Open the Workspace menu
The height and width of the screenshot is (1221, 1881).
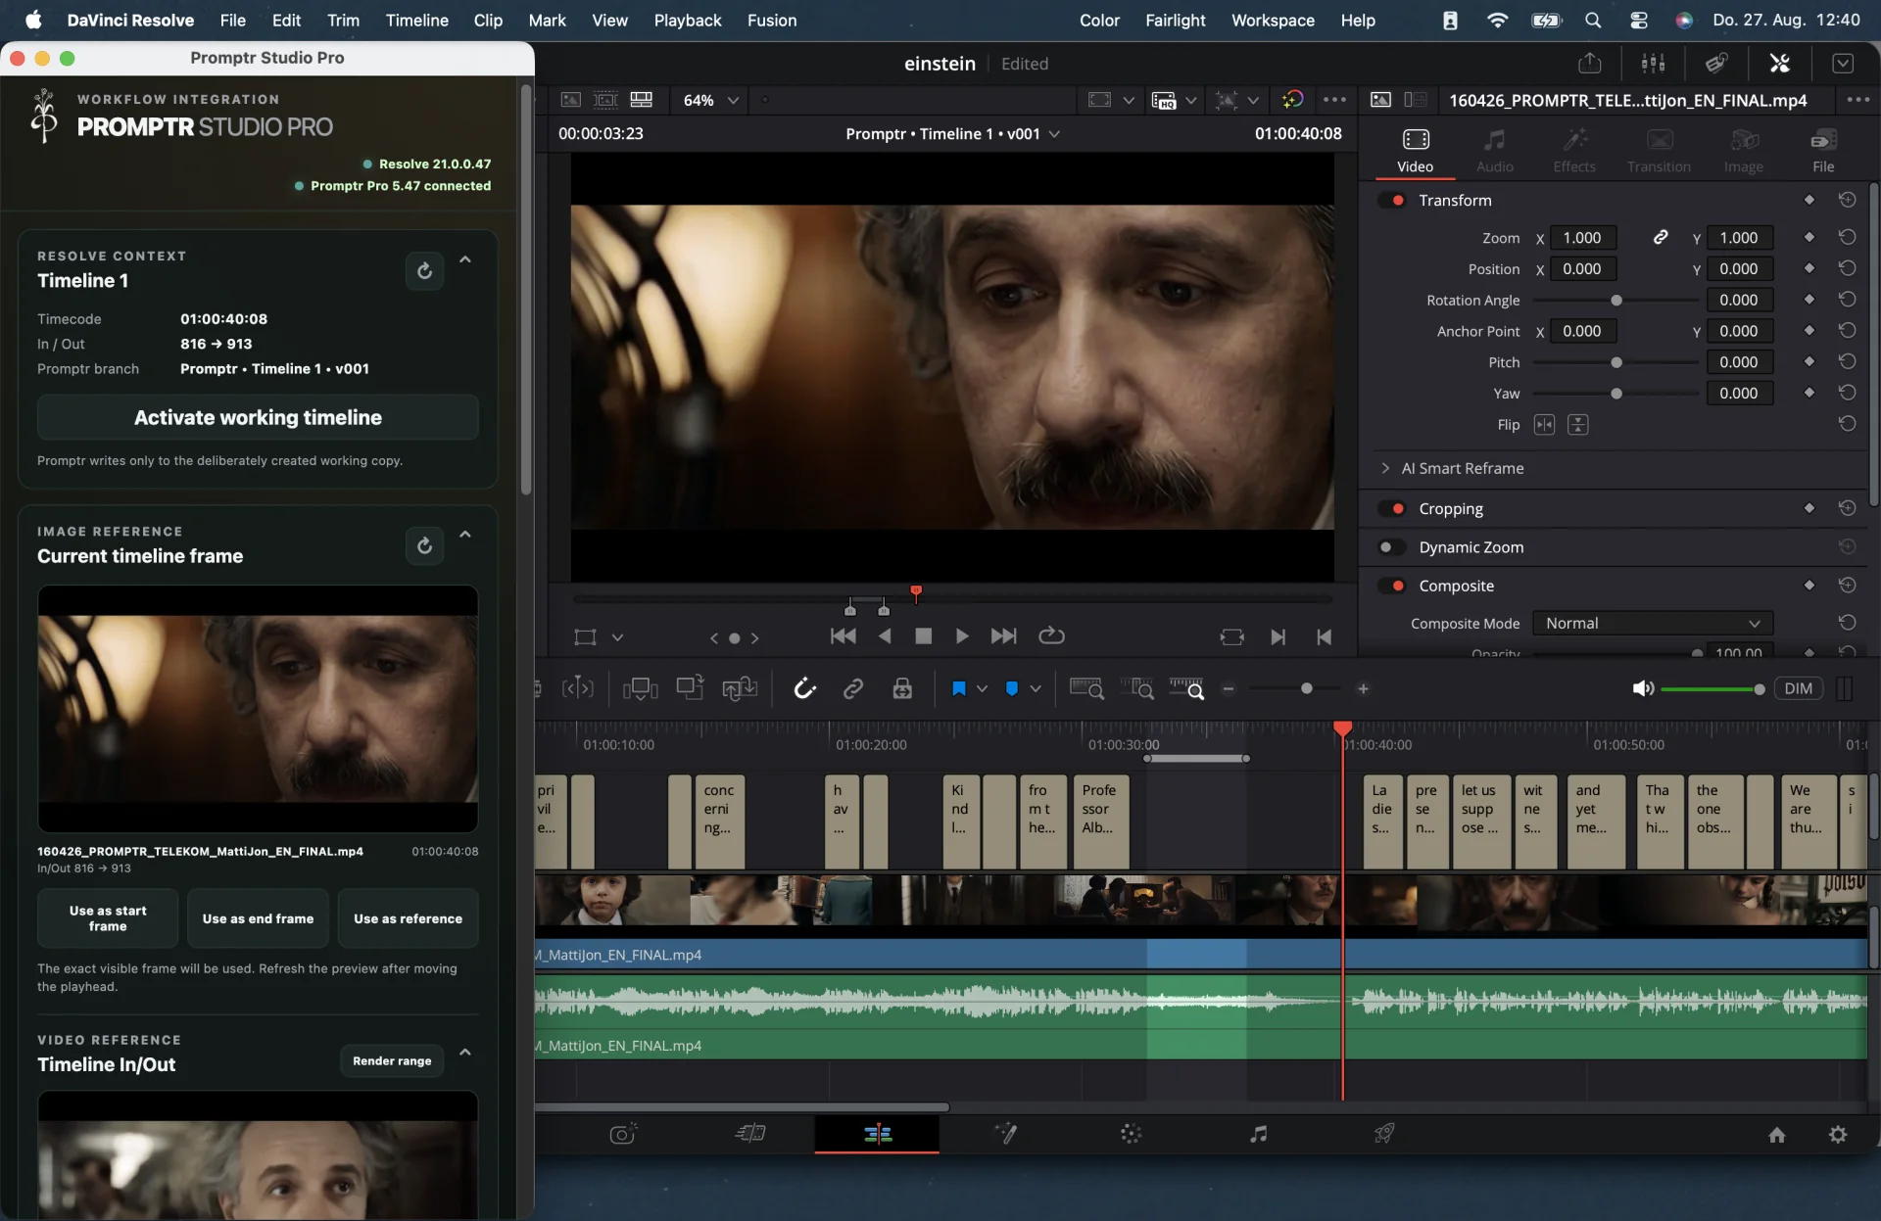1272,21
